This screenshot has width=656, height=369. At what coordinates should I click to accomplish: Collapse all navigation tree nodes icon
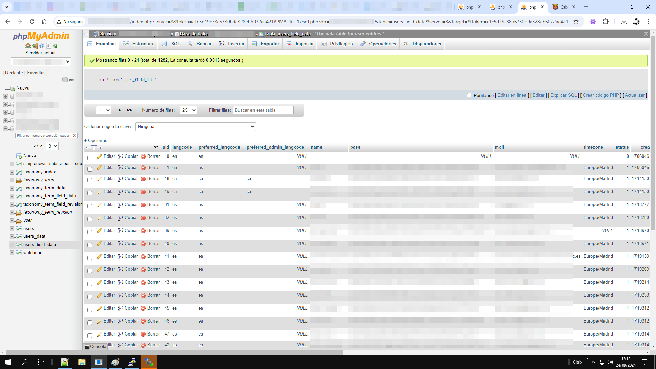pyautogui.click(x=65, y=80)
